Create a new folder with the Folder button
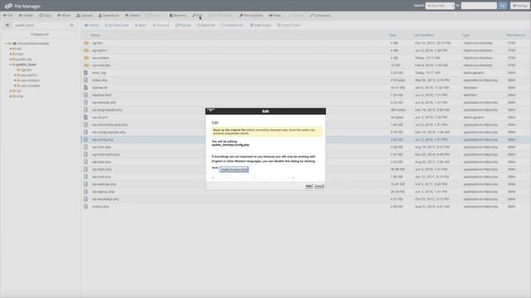Image resolution: width=531 pixels, height=298 pixels. pos(26,16)
